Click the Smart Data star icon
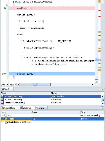Viewport: 105px width, 142px height. click(3, 108)
